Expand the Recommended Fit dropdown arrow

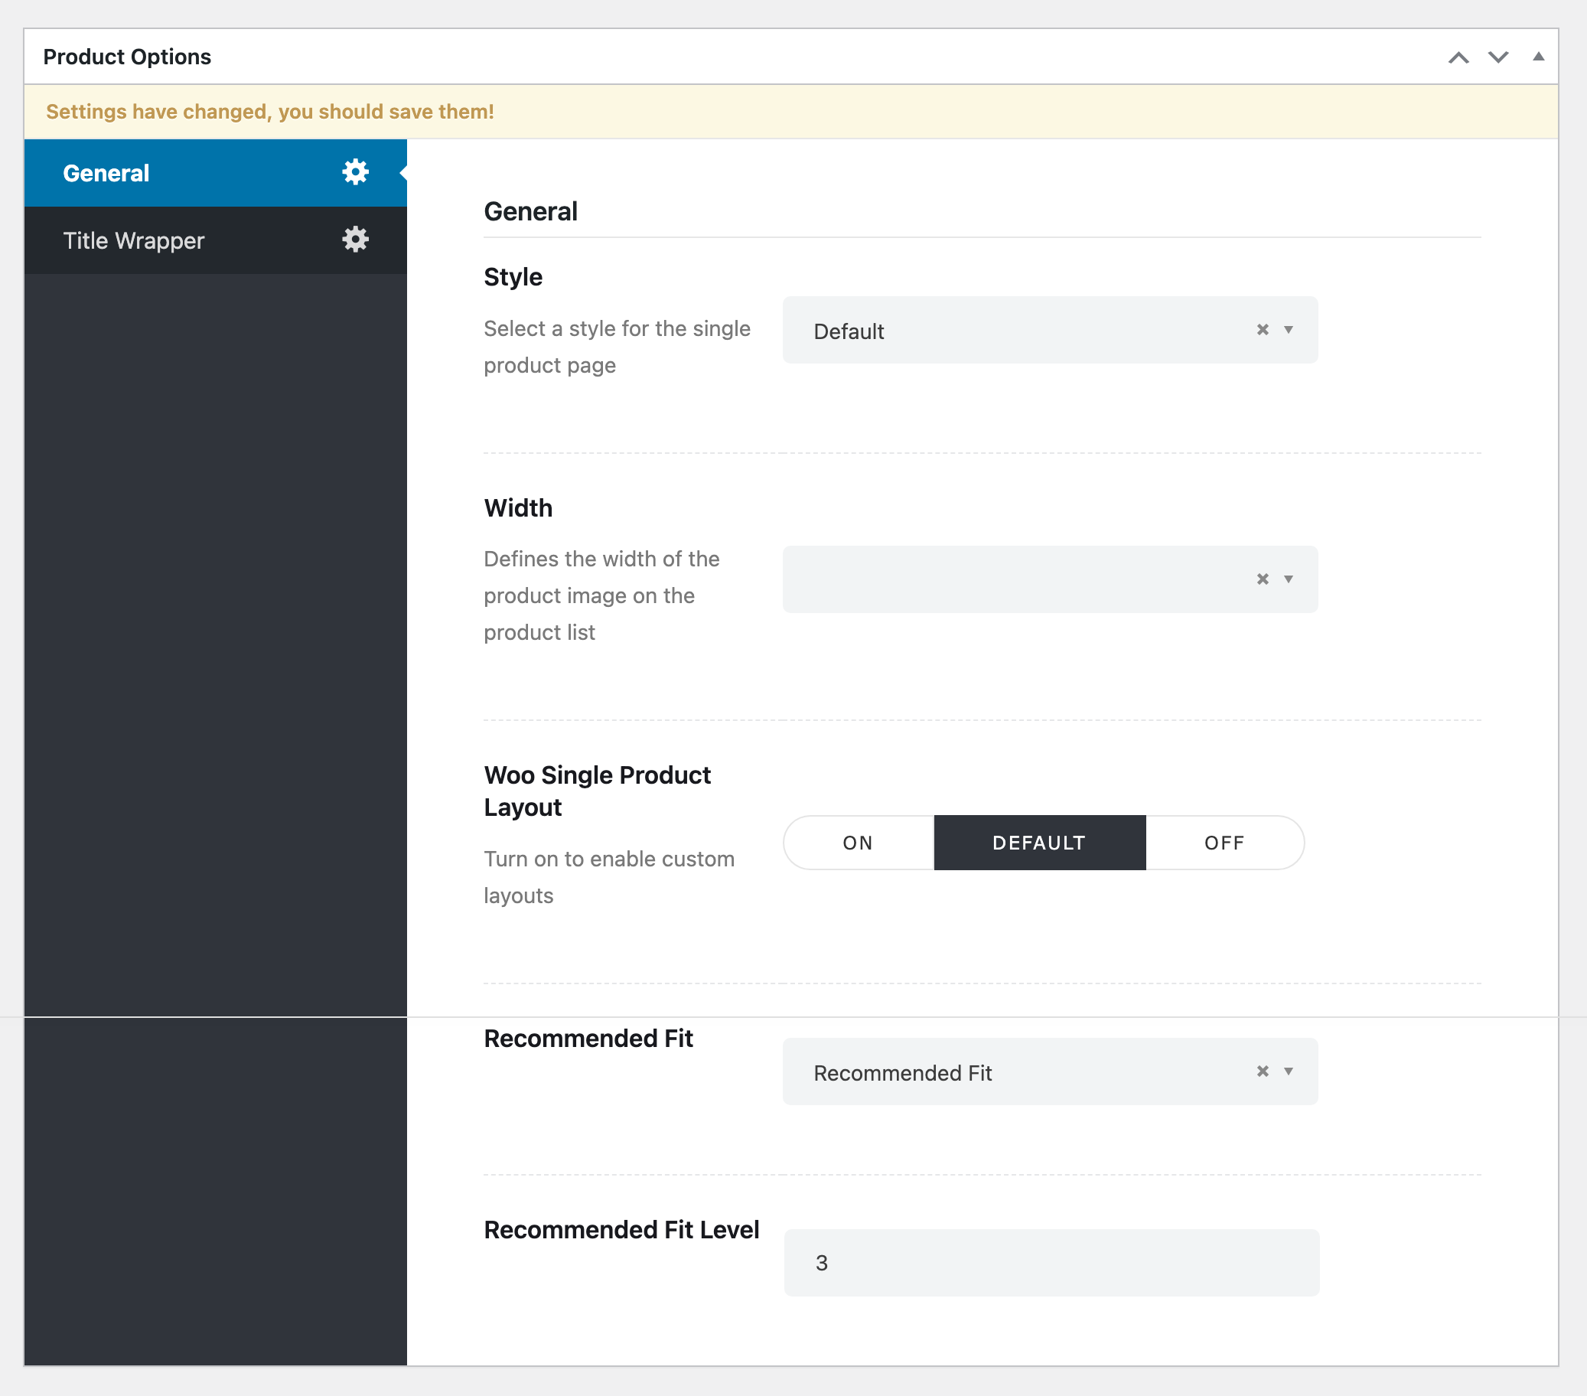click(1288, 1071)
